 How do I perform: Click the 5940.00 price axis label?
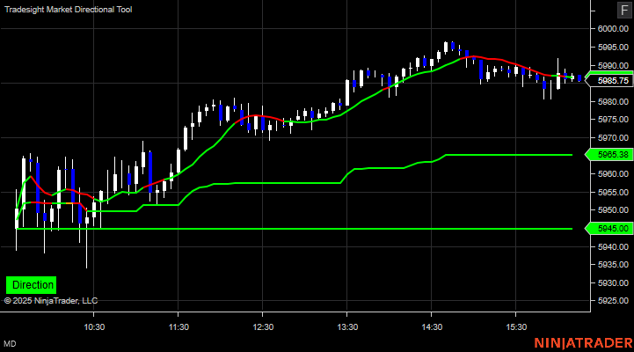coord(613,246)
